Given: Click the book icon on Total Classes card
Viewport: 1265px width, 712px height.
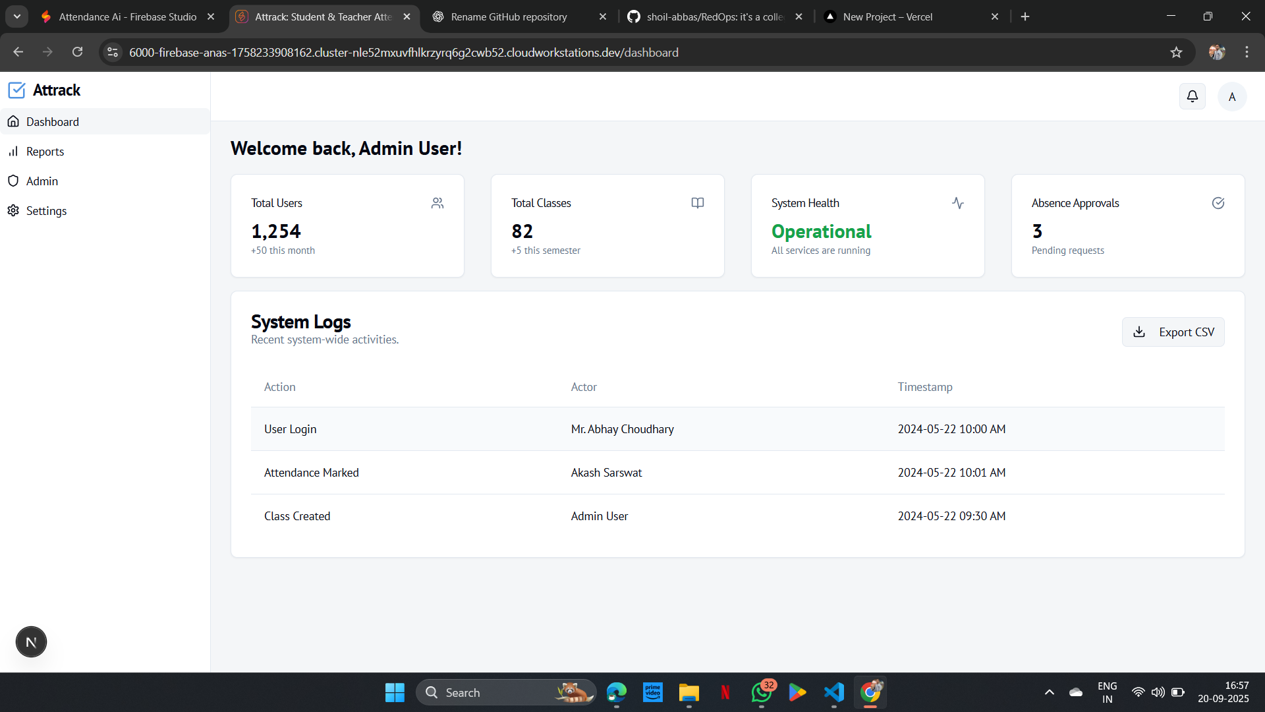Looking at the screenshot, I should [697, 202].
